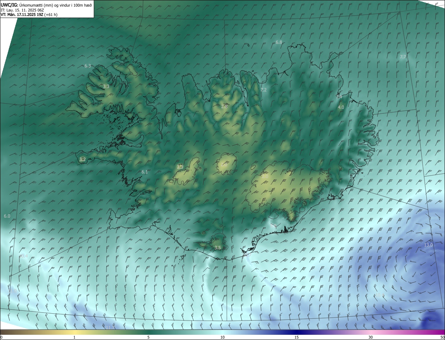Screen dimensions: 445x340
Task: Click the title line "UWC/IG: Úrkomumætti (mm) og vindur í 100m hæð"
Action: (x=46, y=5)
